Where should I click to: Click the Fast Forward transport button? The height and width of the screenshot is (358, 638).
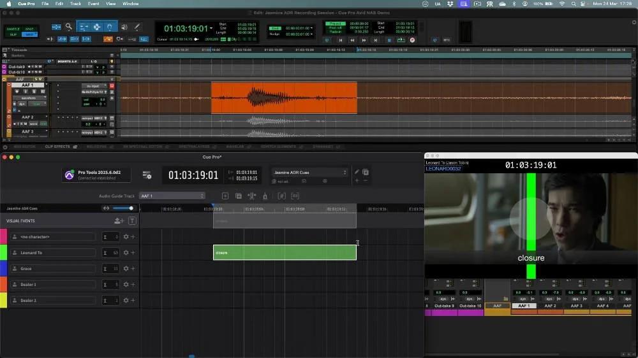pyautogui.click(x=364, y=40)
